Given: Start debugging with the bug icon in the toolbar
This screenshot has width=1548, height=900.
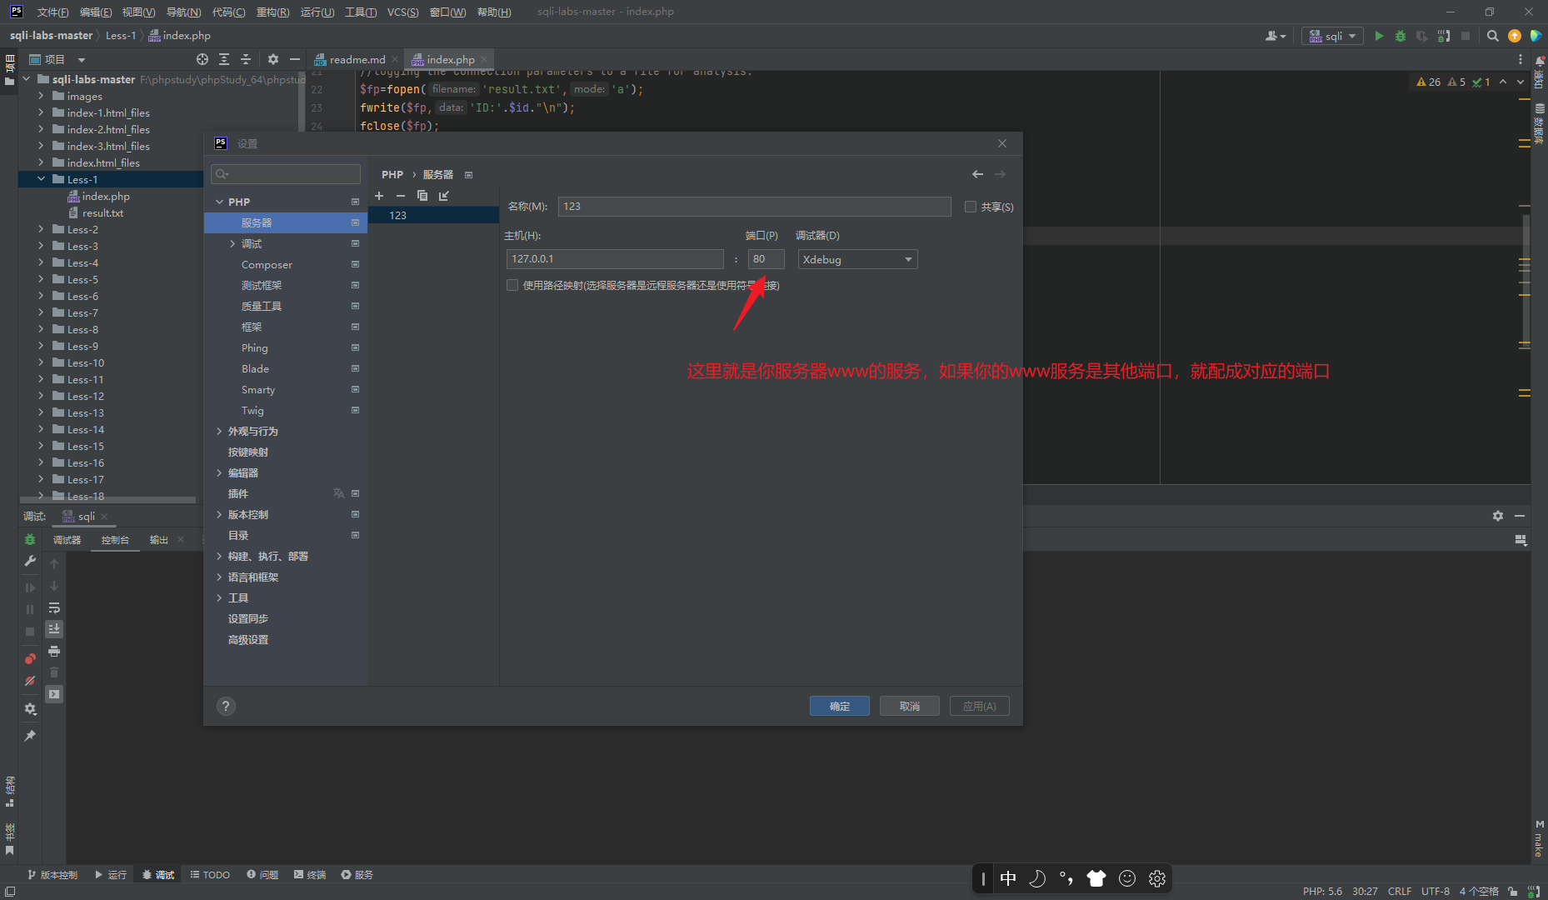Looking at the screenshot, I should click(x=1401, y=36).
